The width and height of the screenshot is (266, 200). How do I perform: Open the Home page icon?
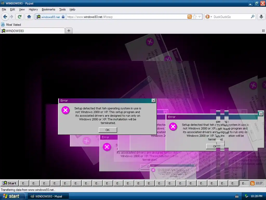click(29, 17)
